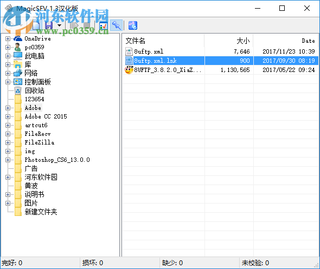
Task: Sort by the 大小 column header
Action: pos(229,41)
